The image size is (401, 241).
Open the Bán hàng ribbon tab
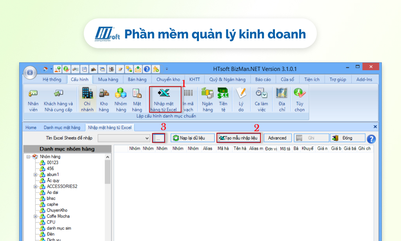click(137, 80)
